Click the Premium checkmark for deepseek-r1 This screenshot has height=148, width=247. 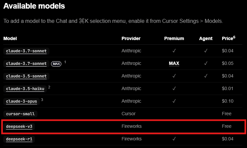pyautogui.click(x=174, y=139)
